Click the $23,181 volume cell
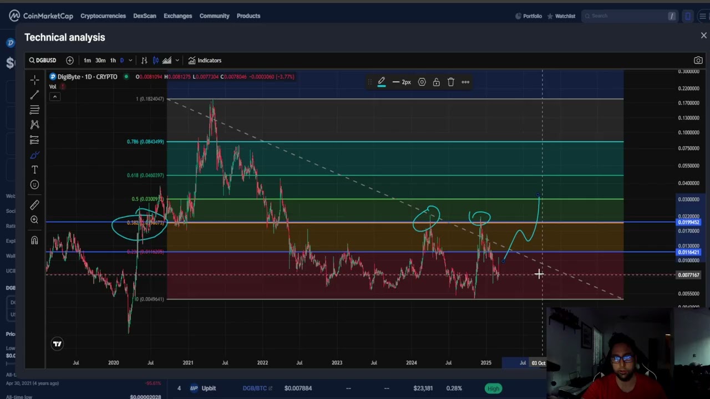Image resolution: width=710 pixels, height=399 pixels. coord(423,388)
